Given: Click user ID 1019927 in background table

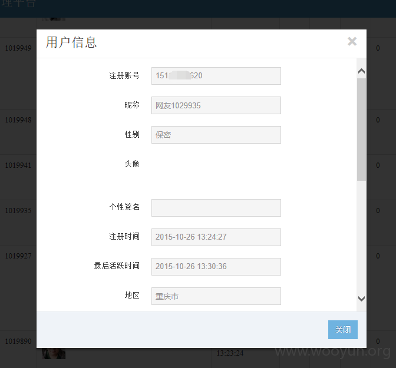Looking at the screenshot, I should (18, 256).
